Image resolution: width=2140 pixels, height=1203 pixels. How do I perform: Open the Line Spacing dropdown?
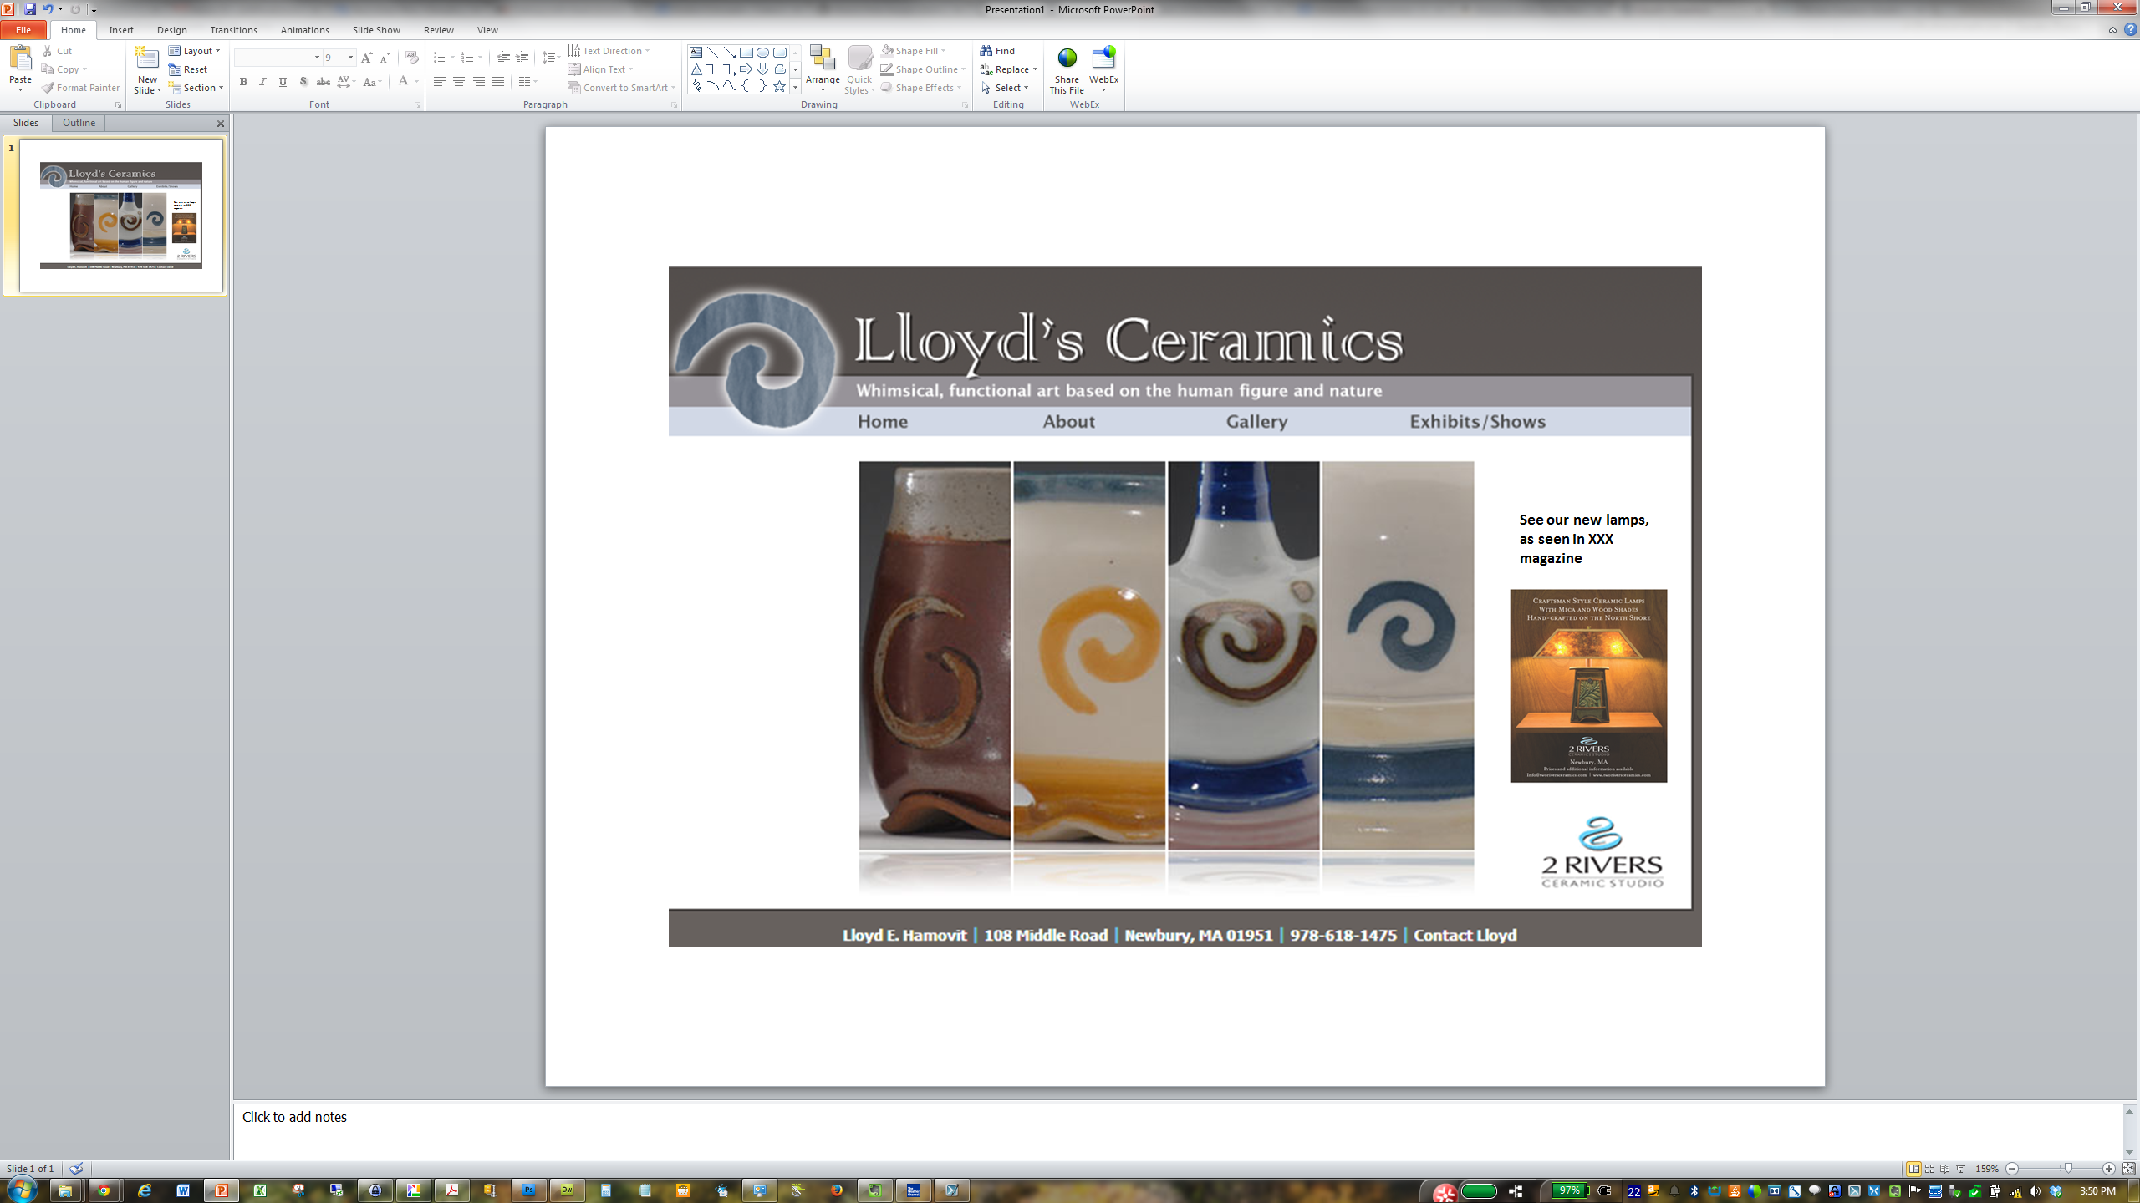point(551,58)
